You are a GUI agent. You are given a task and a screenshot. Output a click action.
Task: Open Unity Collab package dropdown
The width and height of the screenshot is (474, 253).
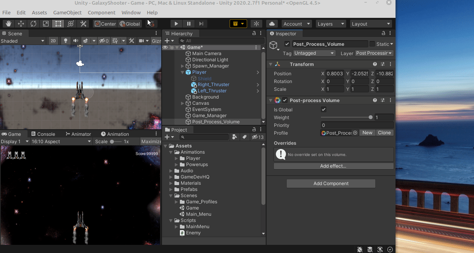[239, 24]
